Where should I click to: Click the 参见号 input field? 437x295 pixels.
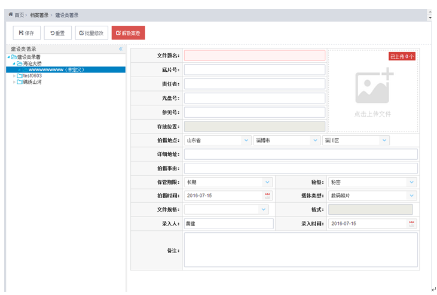pyautogui.click(x=255, y=112)
